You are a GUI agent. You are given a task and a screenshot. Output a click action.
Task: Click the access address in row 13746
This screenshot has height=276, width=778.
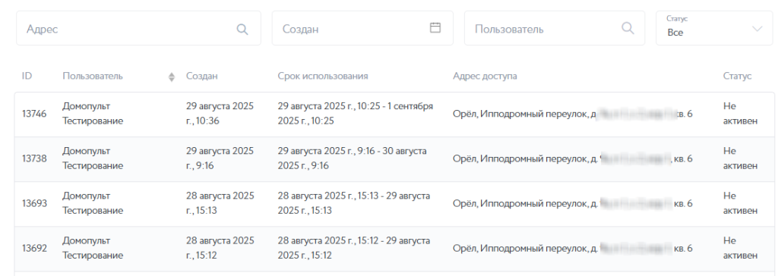(573, 114)
